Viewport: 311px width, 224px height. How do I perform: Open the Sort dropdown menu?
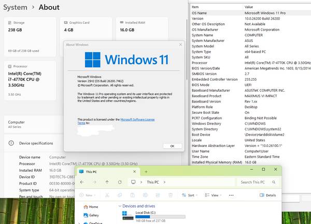[x=190, y=196]
